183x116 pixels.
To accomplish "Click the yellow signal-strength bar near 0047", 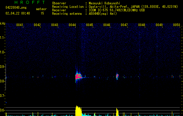I will [x=117, y=112].
